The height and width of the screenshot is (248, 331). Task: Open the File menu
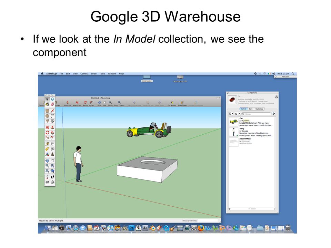(x=61, y=74)
